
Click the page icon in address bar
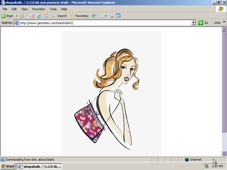[17, 23]
